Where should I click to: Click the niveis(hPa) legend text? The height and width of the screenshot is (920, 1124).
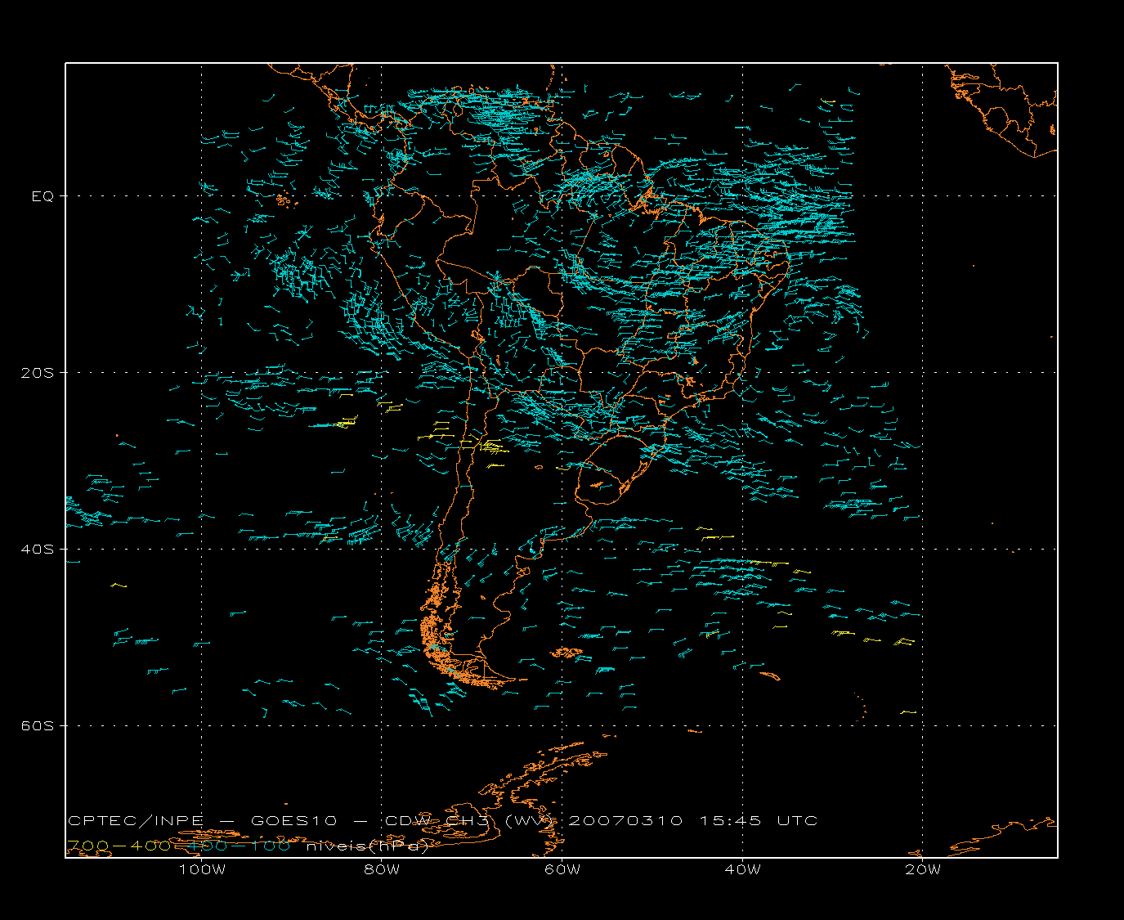click(x=367, y=846)
